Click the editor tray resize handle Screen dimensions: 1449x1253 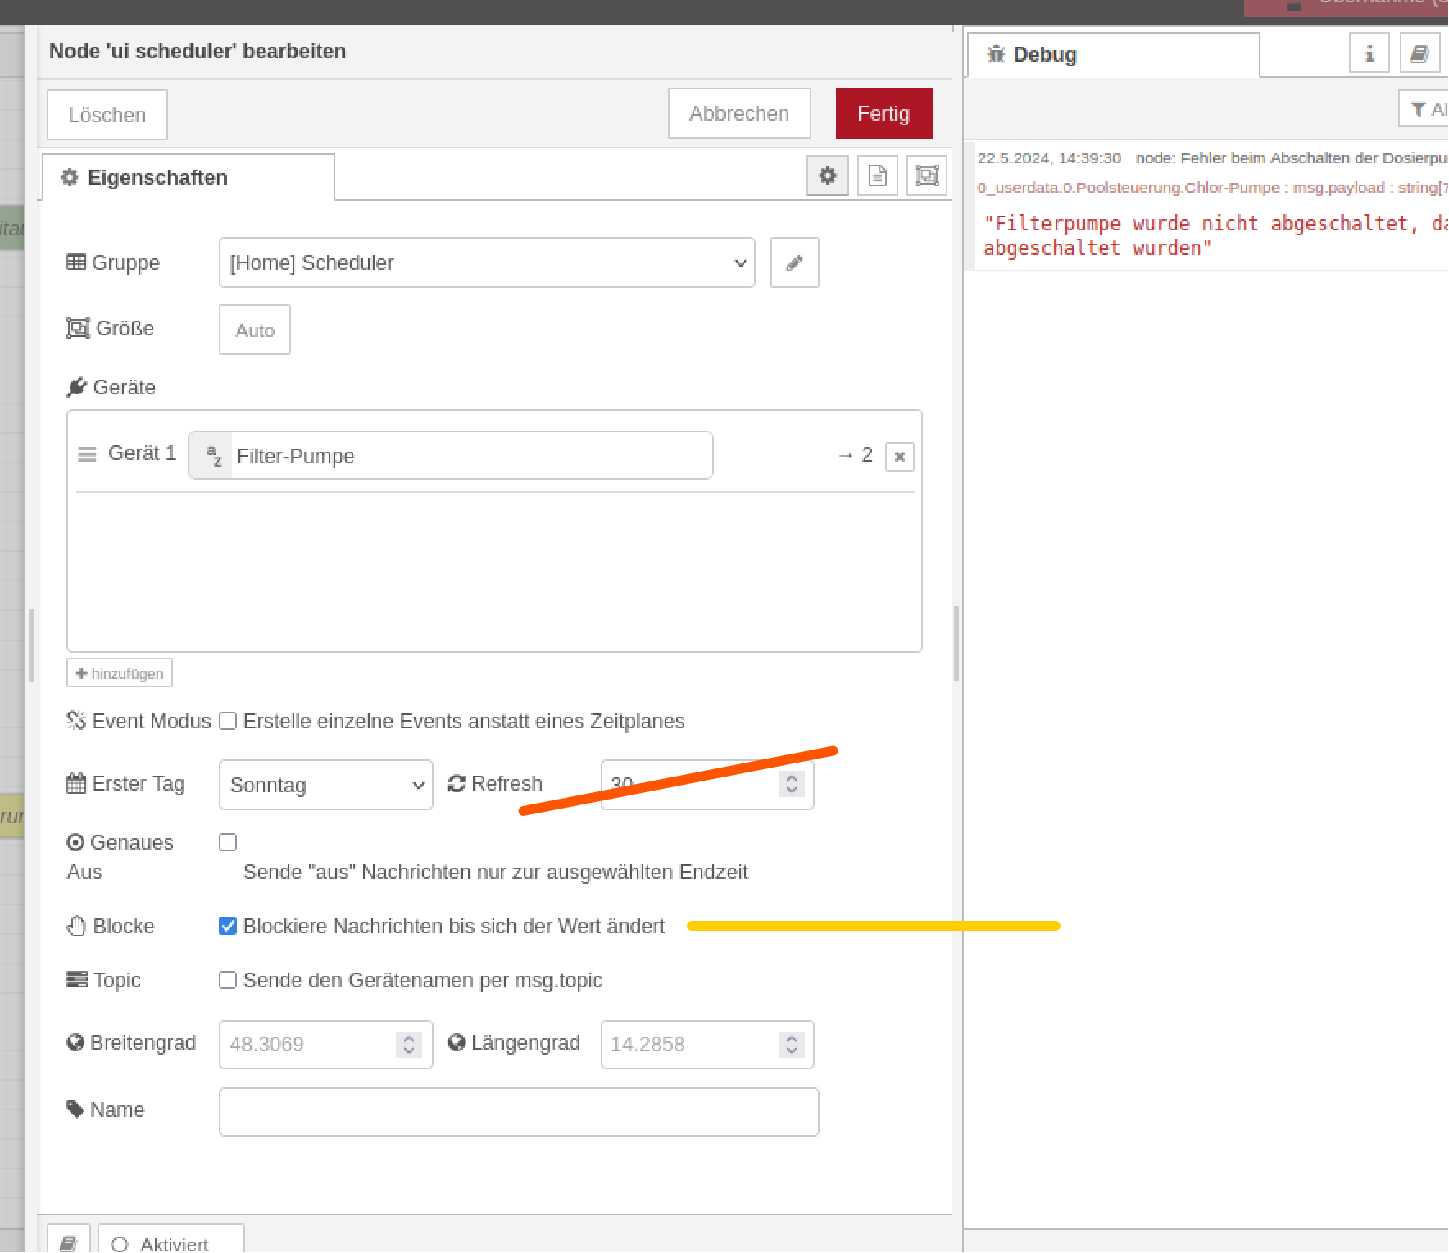click(31, 645)
